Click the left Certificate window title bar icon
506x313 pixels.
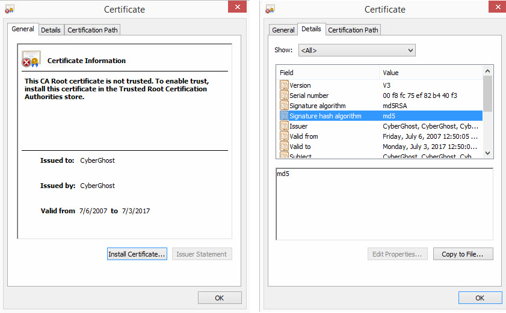coord(10,10)
